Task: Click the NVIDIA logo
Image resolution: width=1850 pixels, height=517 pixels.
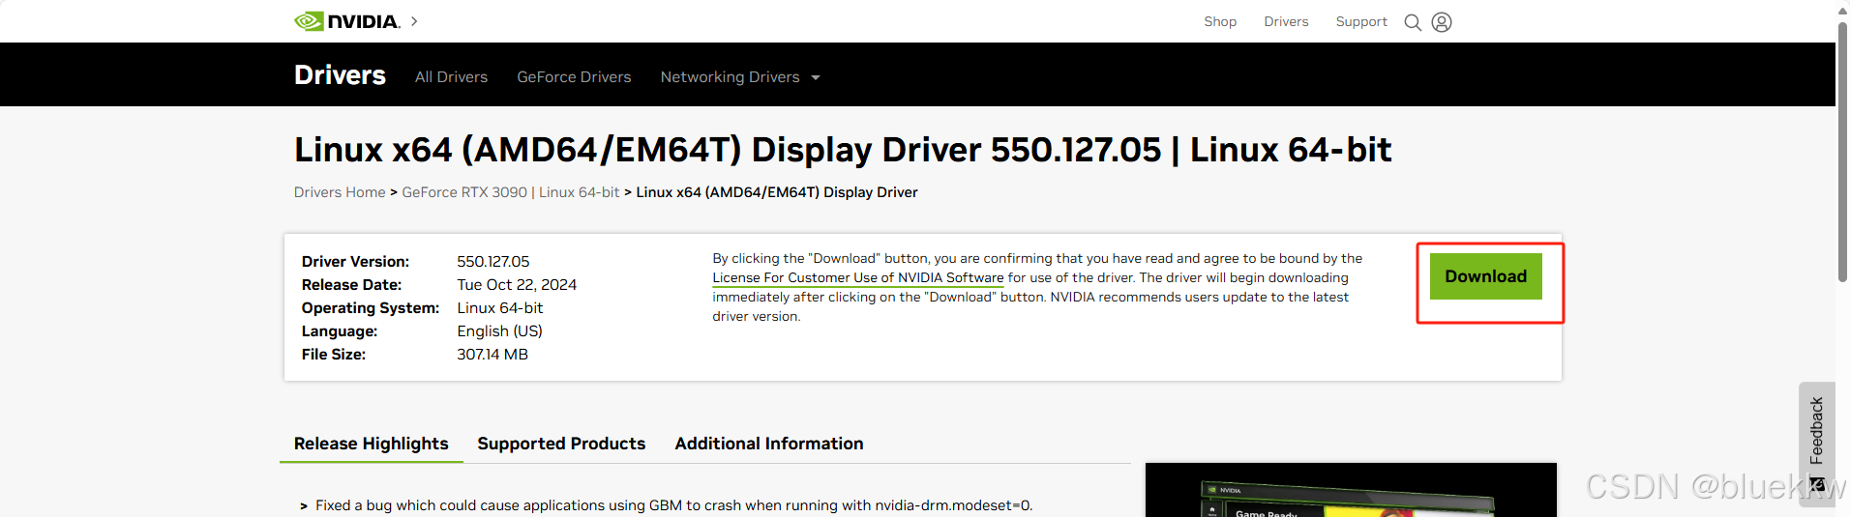Action: coord(347,21)
